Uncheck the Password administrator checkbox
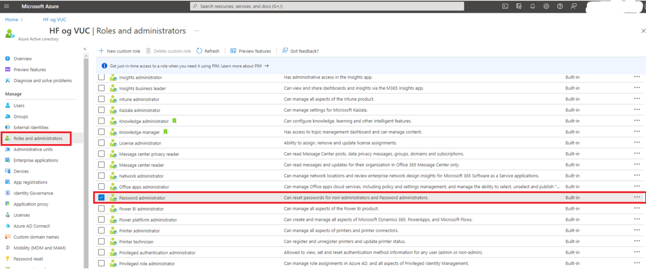 point(101,198)
